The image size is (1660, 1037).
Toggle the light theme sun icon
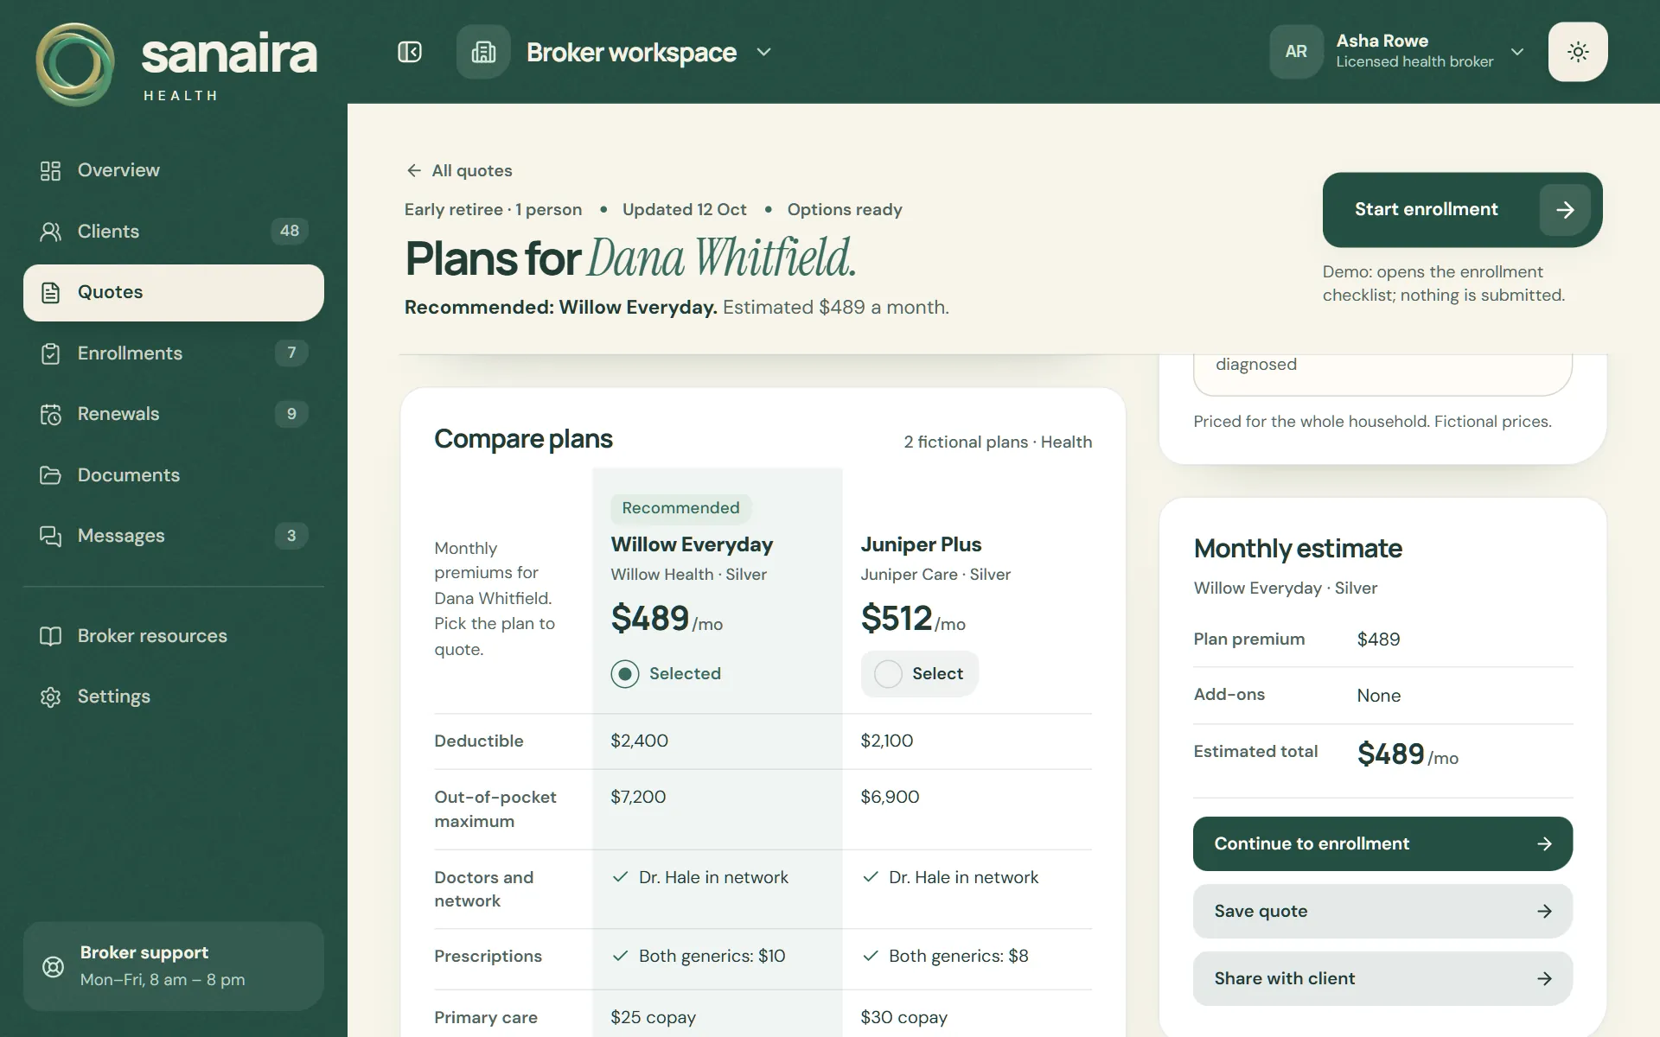(x=1578, y=52)
